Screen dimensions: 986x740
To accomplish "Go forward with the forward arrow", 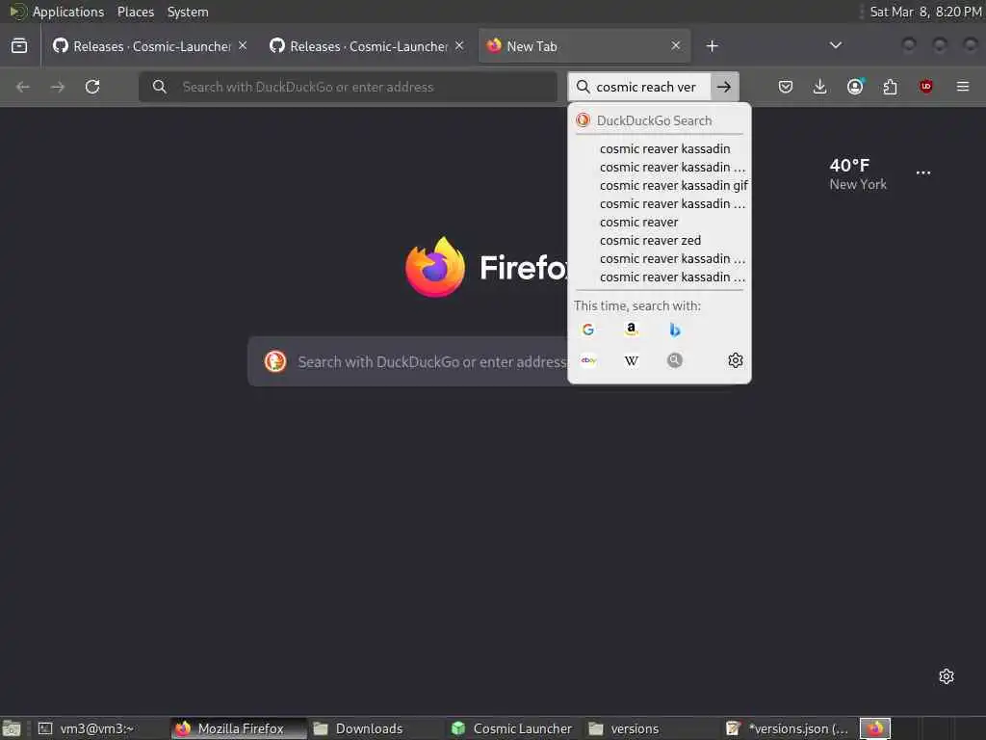I will pyautogui.click(x=58, y=87).
